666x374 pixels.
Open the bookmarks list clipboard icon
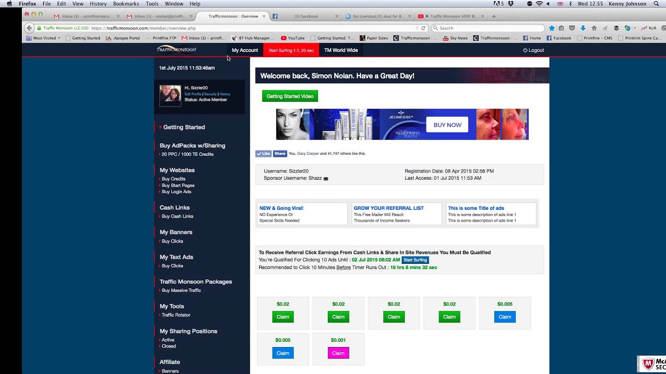(561, 28)
